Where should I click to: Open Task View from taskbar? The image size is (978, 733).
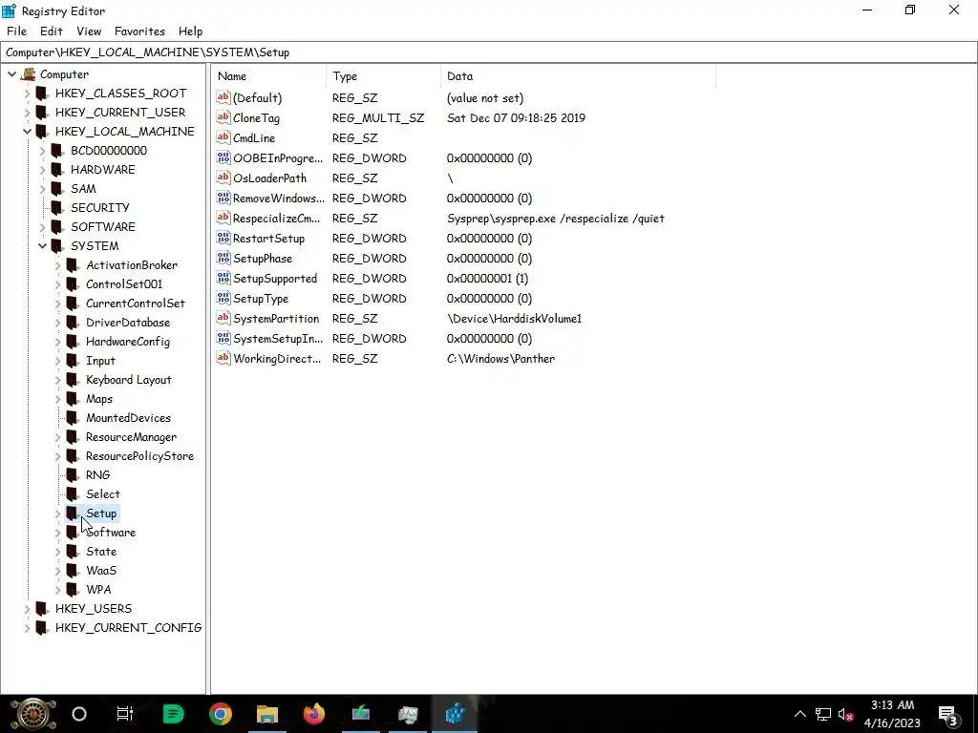point(125,714)
